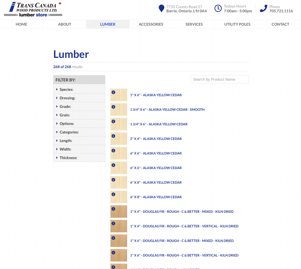Expand the Categories filter
This screenshot has width=301, height=269.
coord(69,132)
